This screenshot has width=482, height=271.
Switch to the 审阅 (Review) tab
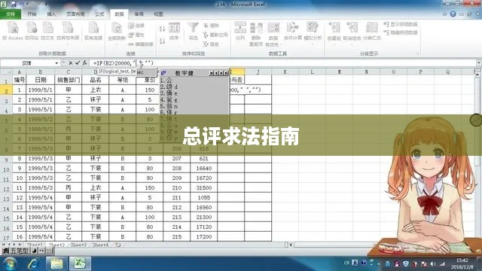[x=139, y=14]
